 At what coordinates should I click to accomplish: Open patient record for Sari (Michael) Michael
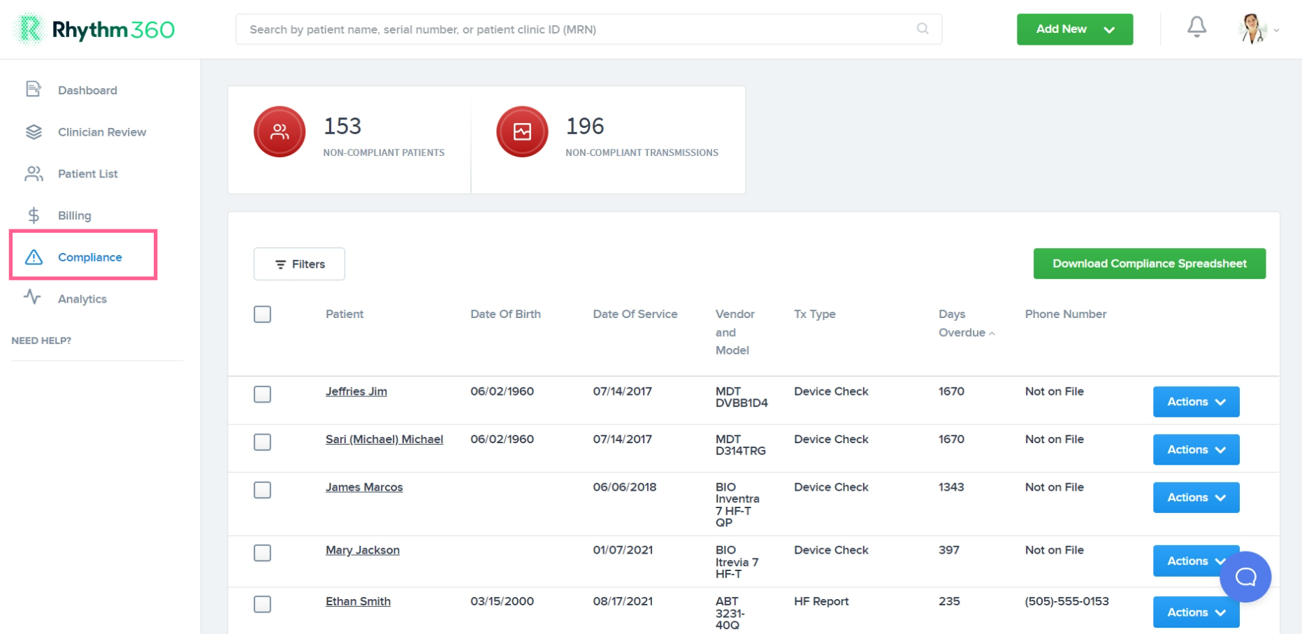pyautogui.click(x=384, y=439)
